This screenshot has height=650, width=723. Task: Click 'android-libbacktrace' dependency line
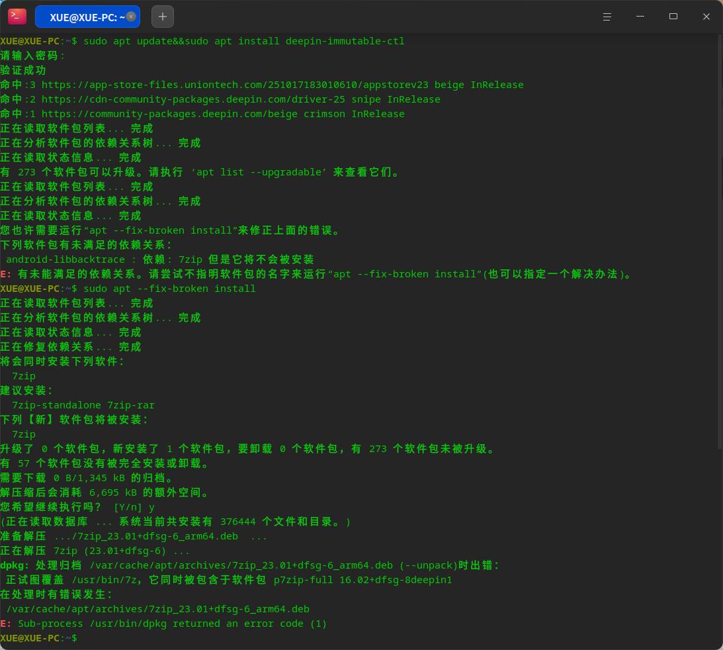(159, 259)
